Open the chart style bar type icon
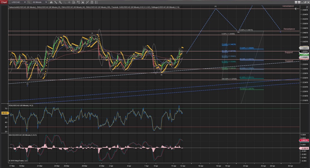Image resolution: width=310 pixels, height=168 pixels. tap(51, 2)
